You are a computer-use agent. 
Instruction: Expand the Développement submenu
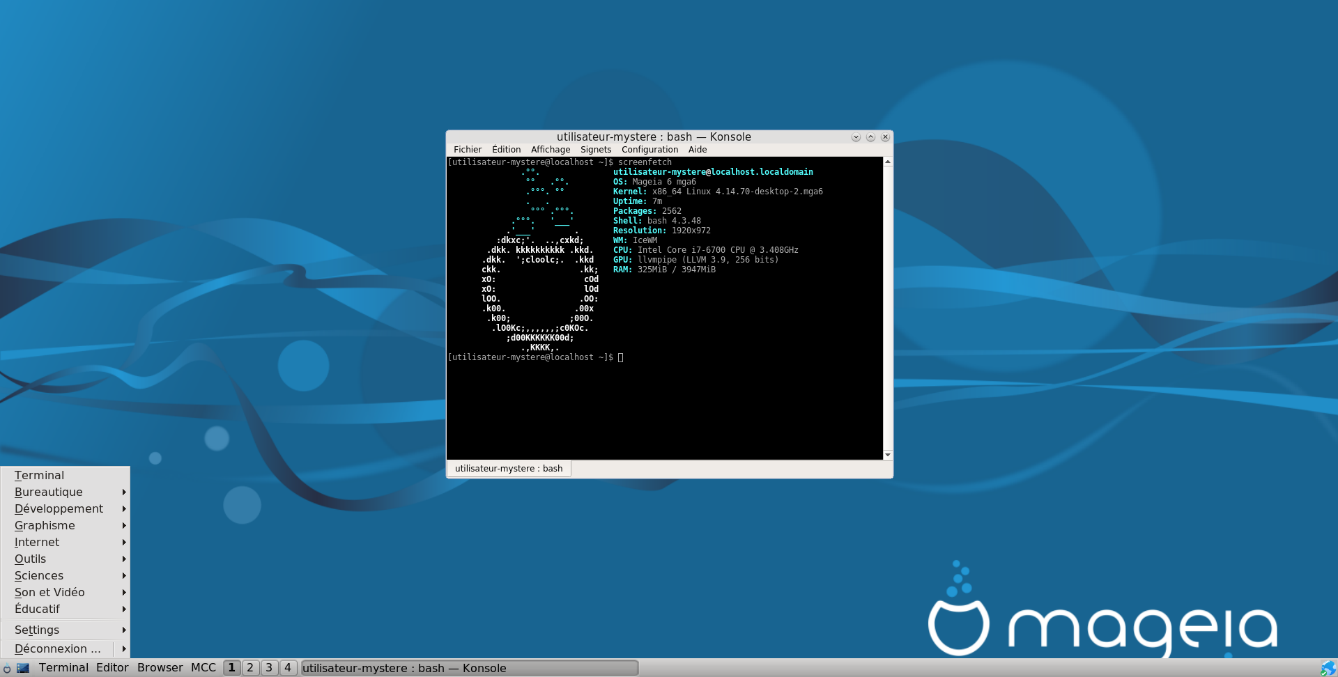(66, 508)
